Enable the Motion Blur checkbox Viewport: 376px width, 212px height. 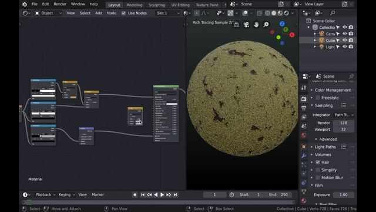(318, 178)
